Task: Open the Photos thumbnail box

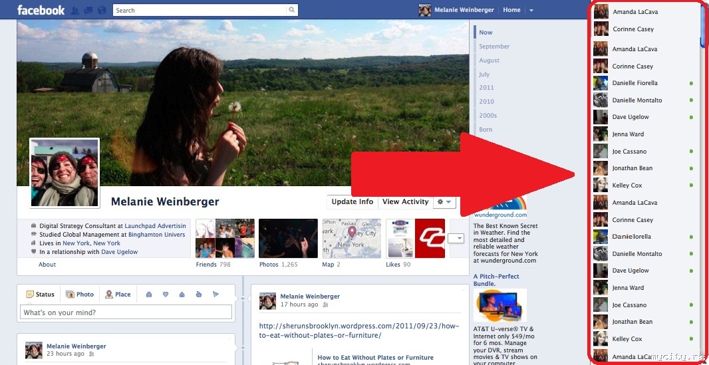Action: [288, 239]
